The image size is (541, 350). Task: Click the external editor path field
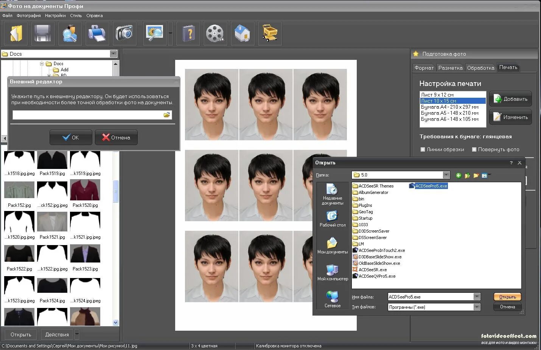(87, 115)
